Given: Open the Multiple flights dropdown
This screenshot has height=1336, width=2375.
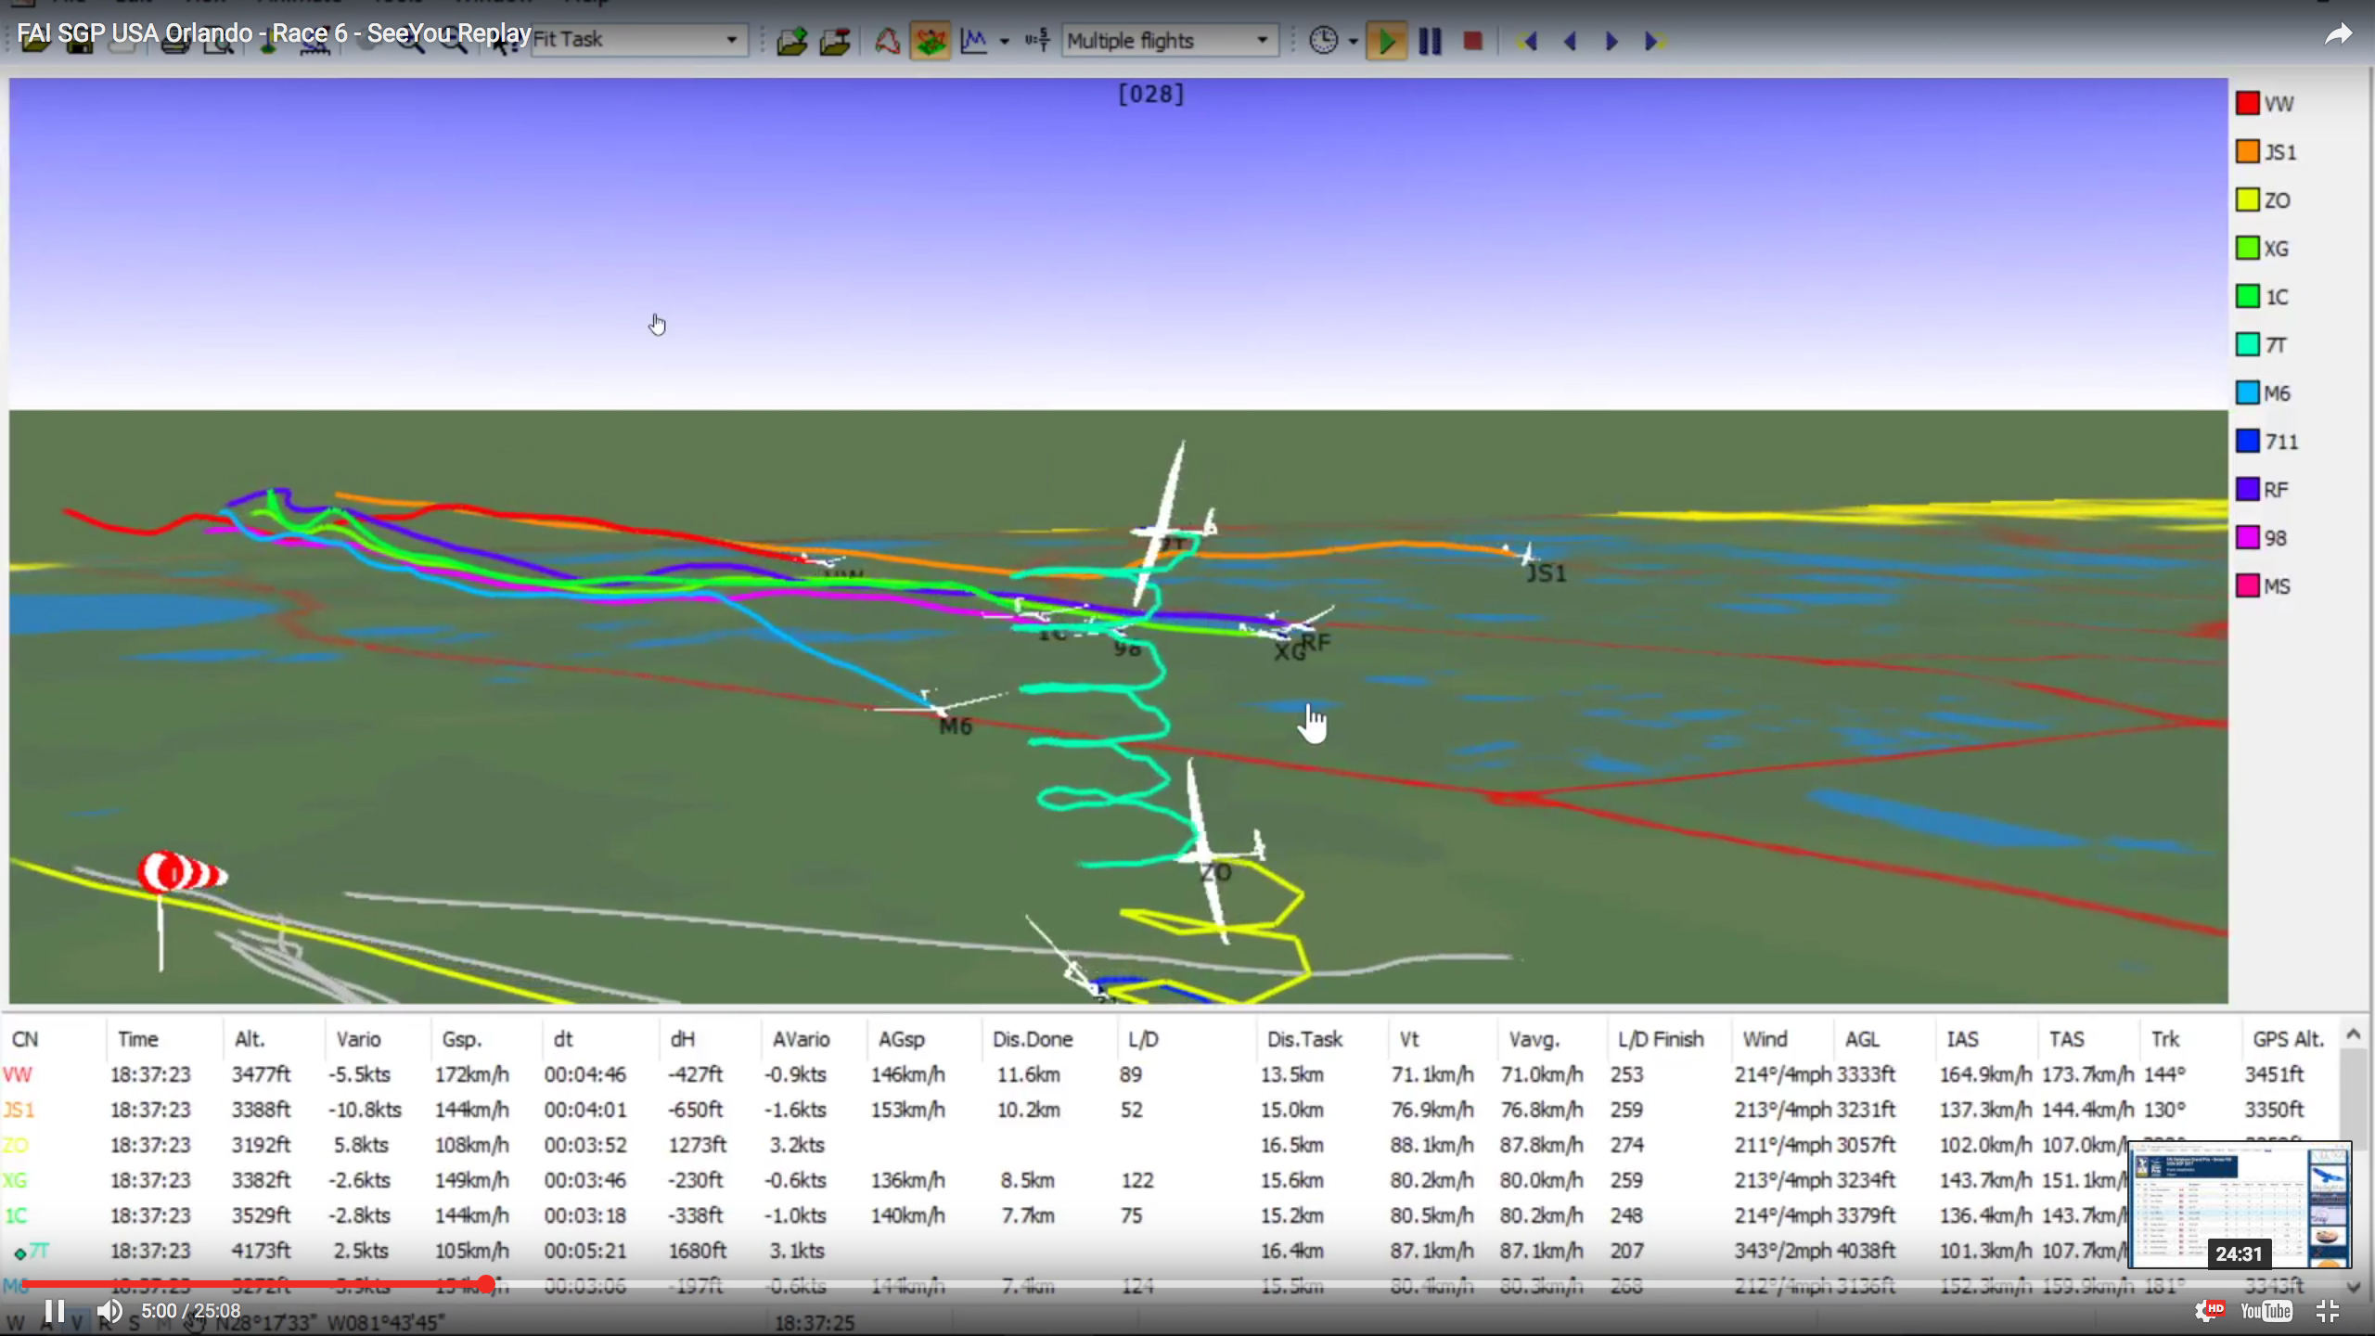Looking at the screenshot, I should tap(1260, 40).
